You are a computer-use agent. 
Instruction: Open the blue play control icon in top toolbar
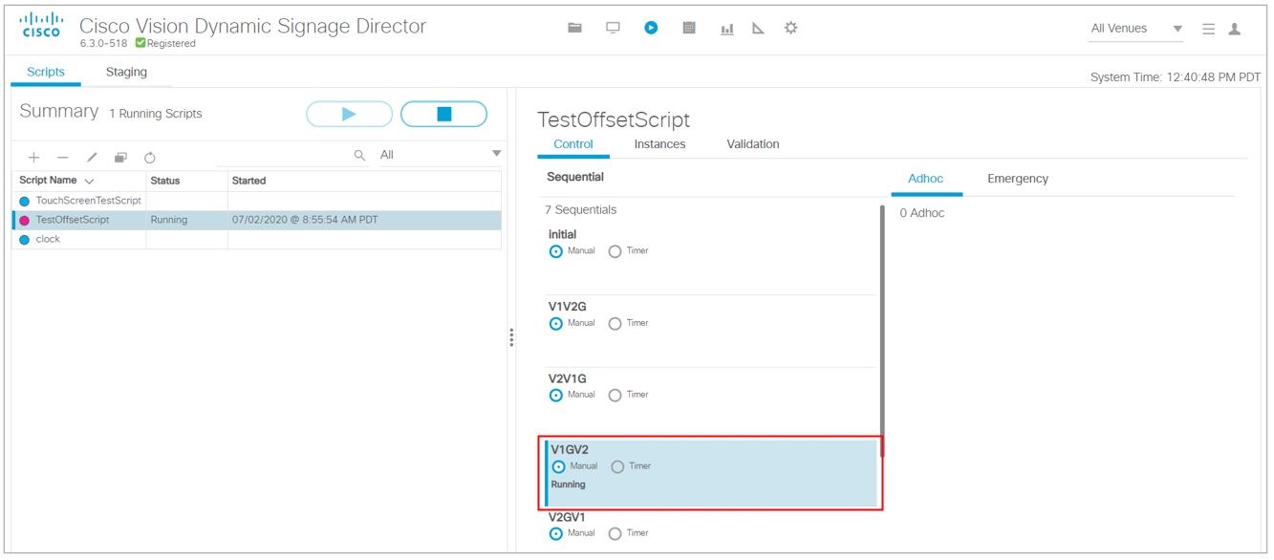pyautogui.click(x=651, y=29)
